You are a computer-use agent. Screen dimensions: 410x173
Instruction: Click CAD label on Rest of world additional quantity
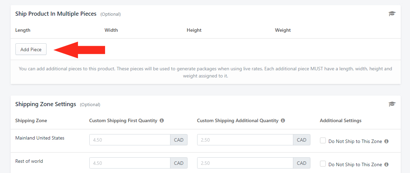tap(302, 163)
